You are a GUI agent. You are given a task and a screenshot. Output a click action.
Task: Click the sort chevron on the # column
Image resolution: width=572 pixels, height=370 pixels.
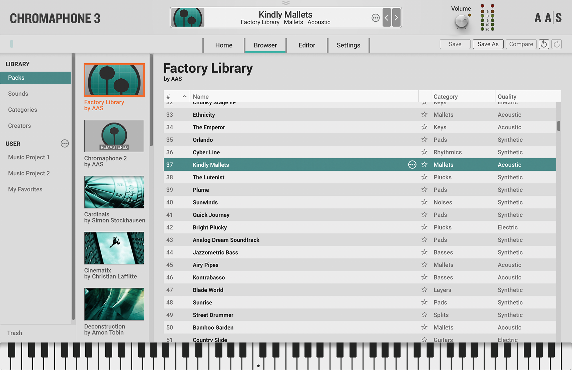pyautogui.click(x=185, y=97)
